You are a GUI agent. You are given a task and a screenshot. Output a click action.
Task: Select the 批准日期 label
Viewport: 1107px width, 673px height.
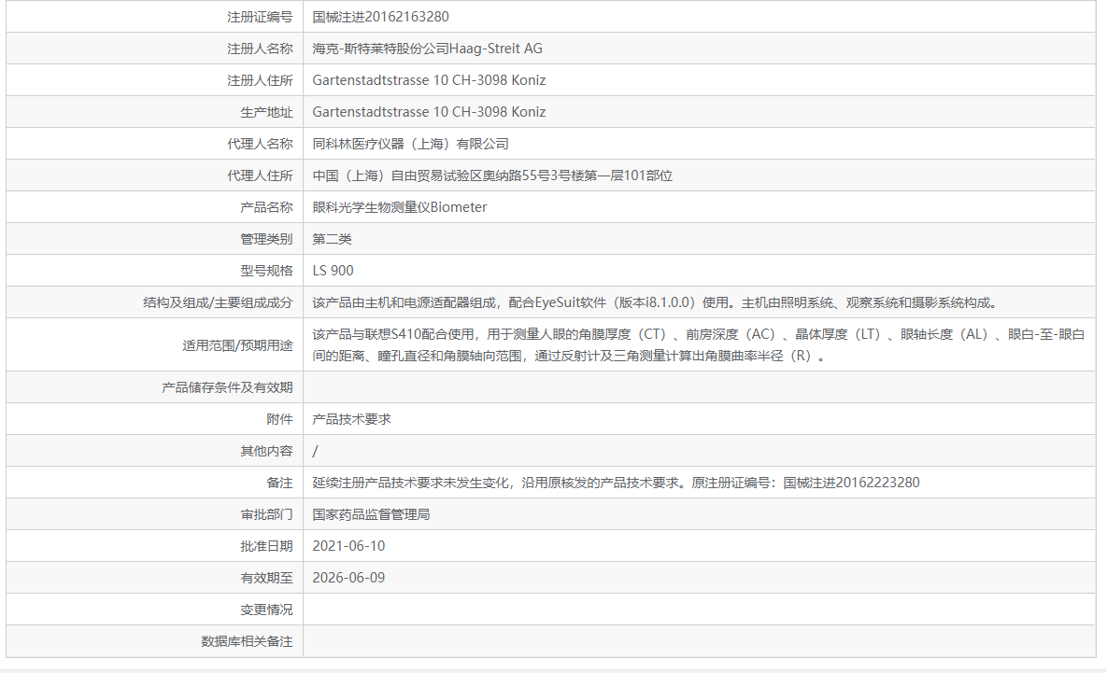tap(266, 546)
